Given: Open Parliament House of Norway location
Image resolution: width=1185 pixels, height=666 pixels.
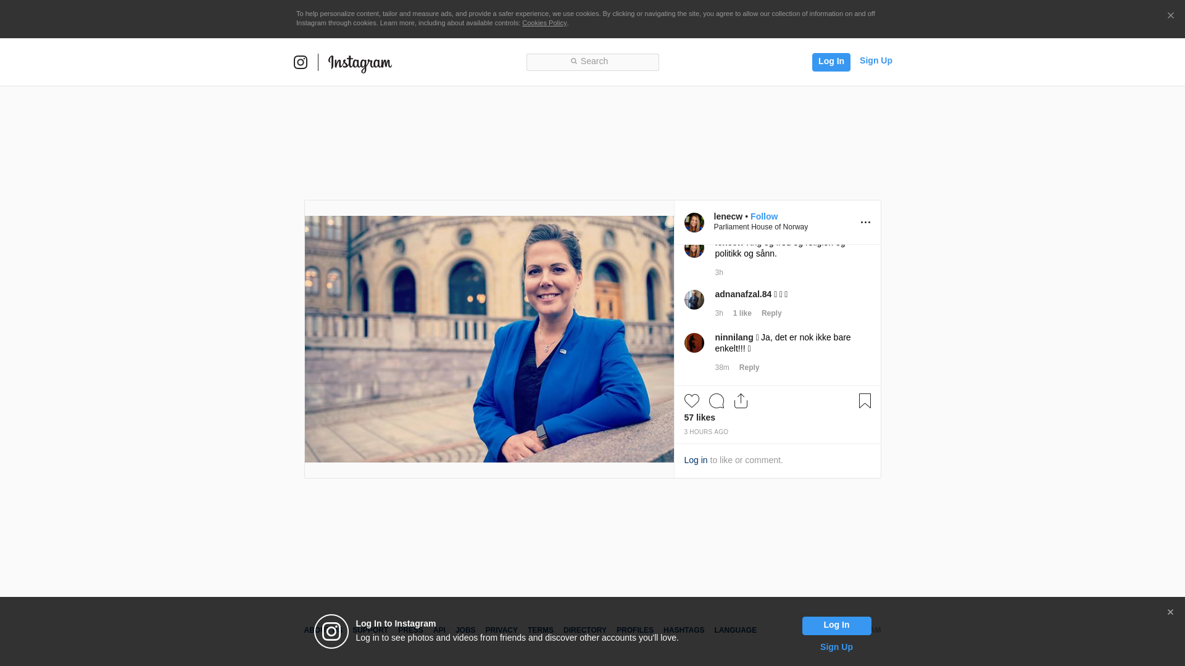Looking at the screenshot, I should pos(760,227).
